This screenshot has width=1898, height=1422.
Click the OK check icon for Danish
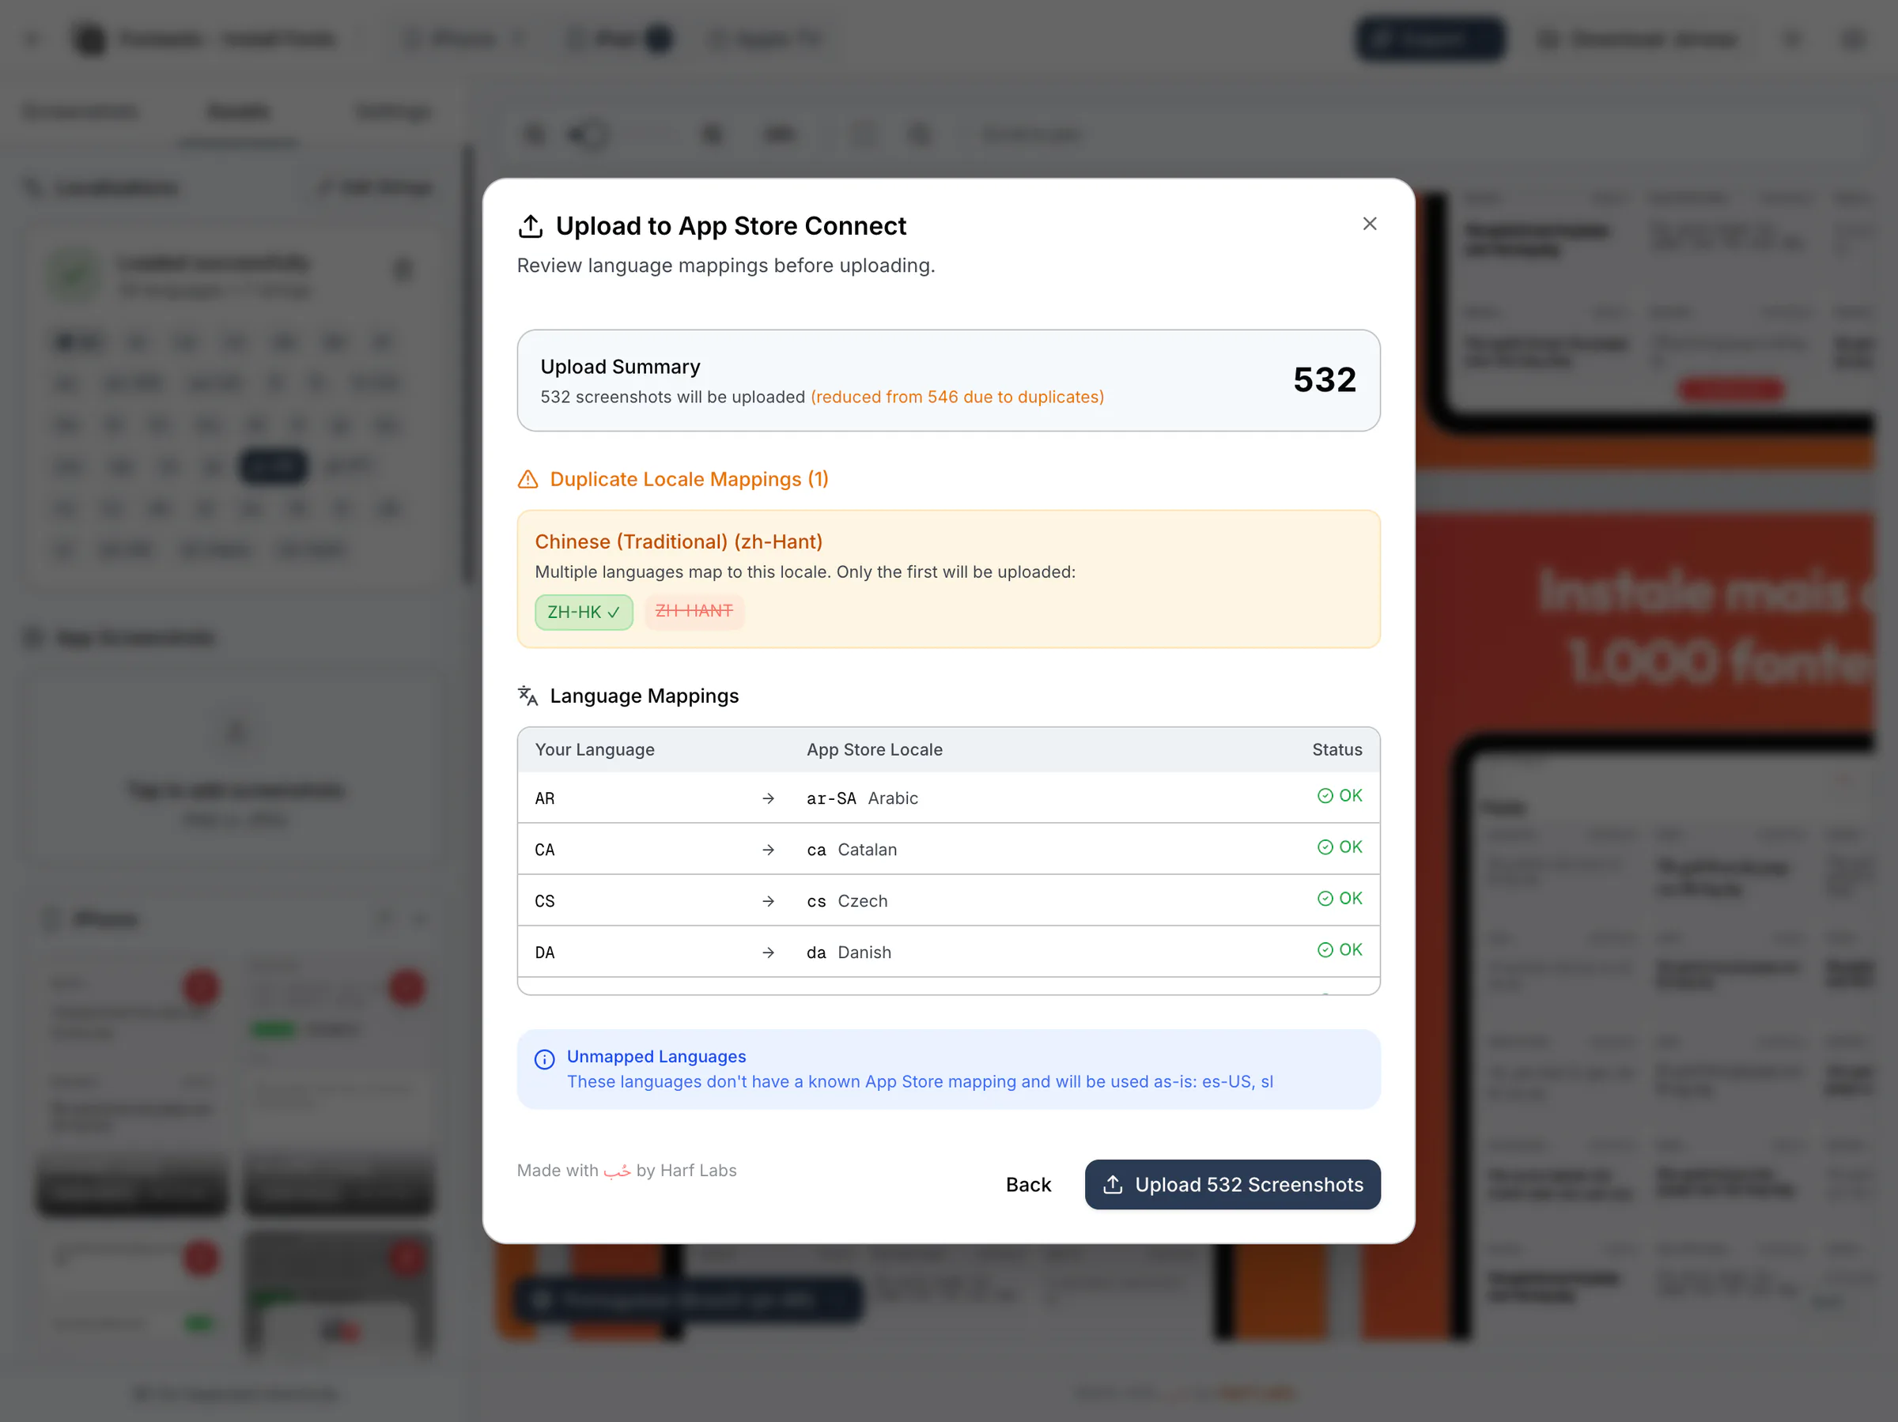click(x=1325, y=950)
